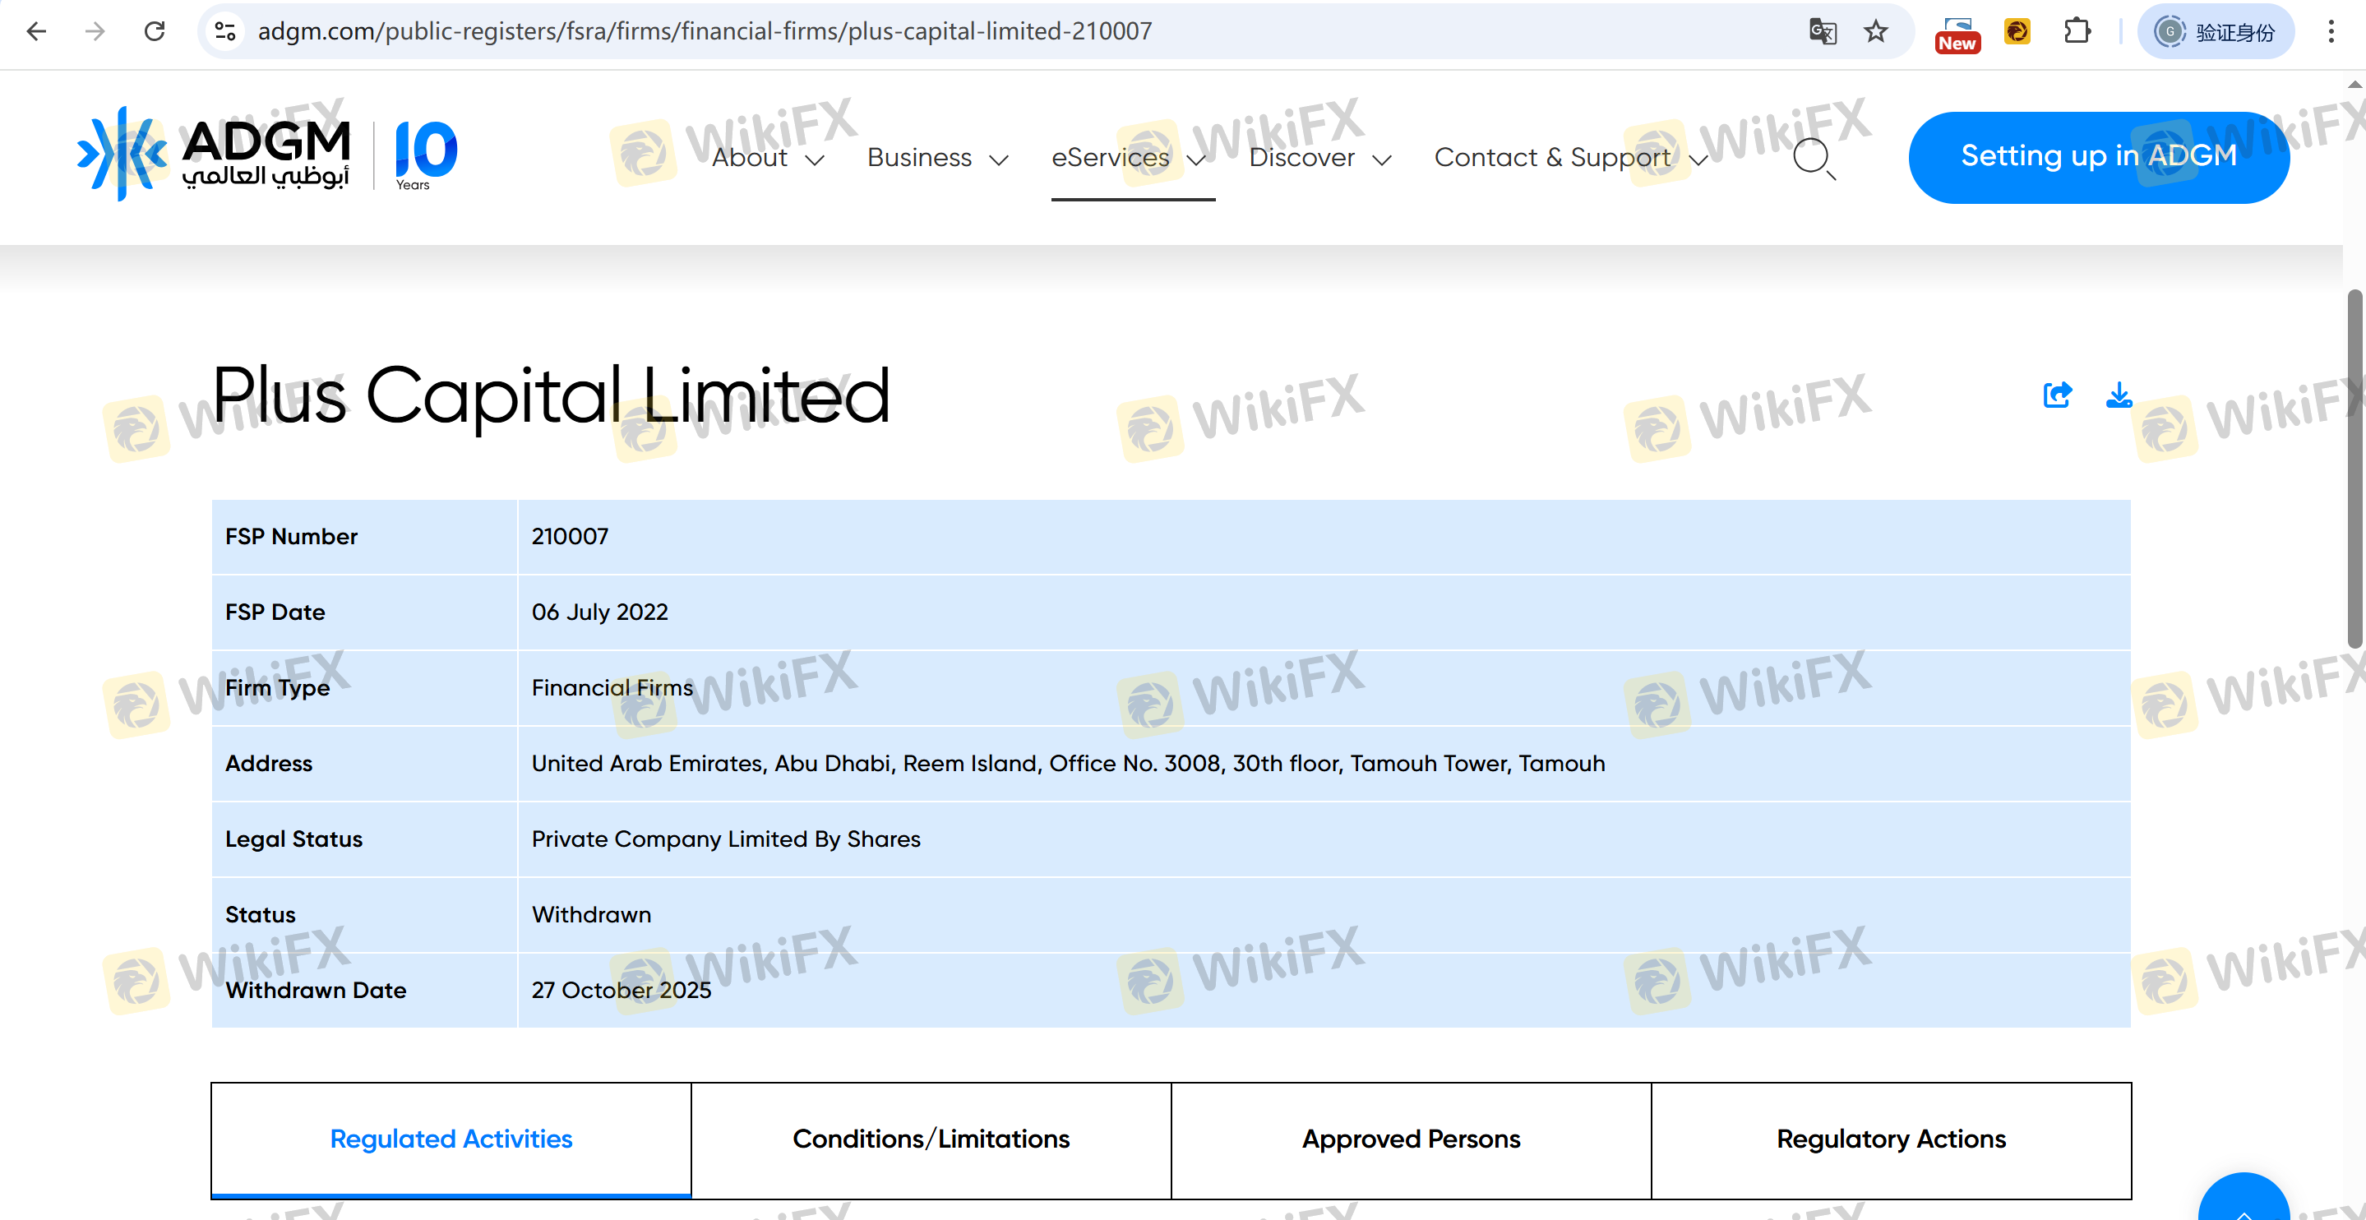The width and height of the screenshot is (2366, 1220).
Task: Expand the Business navigation dropdown
Action: [x=937, y=158]
